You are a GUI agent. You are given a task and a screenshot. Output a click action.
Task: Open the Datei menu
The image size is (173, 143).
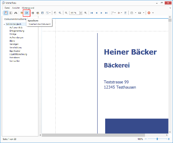[7, 8]
